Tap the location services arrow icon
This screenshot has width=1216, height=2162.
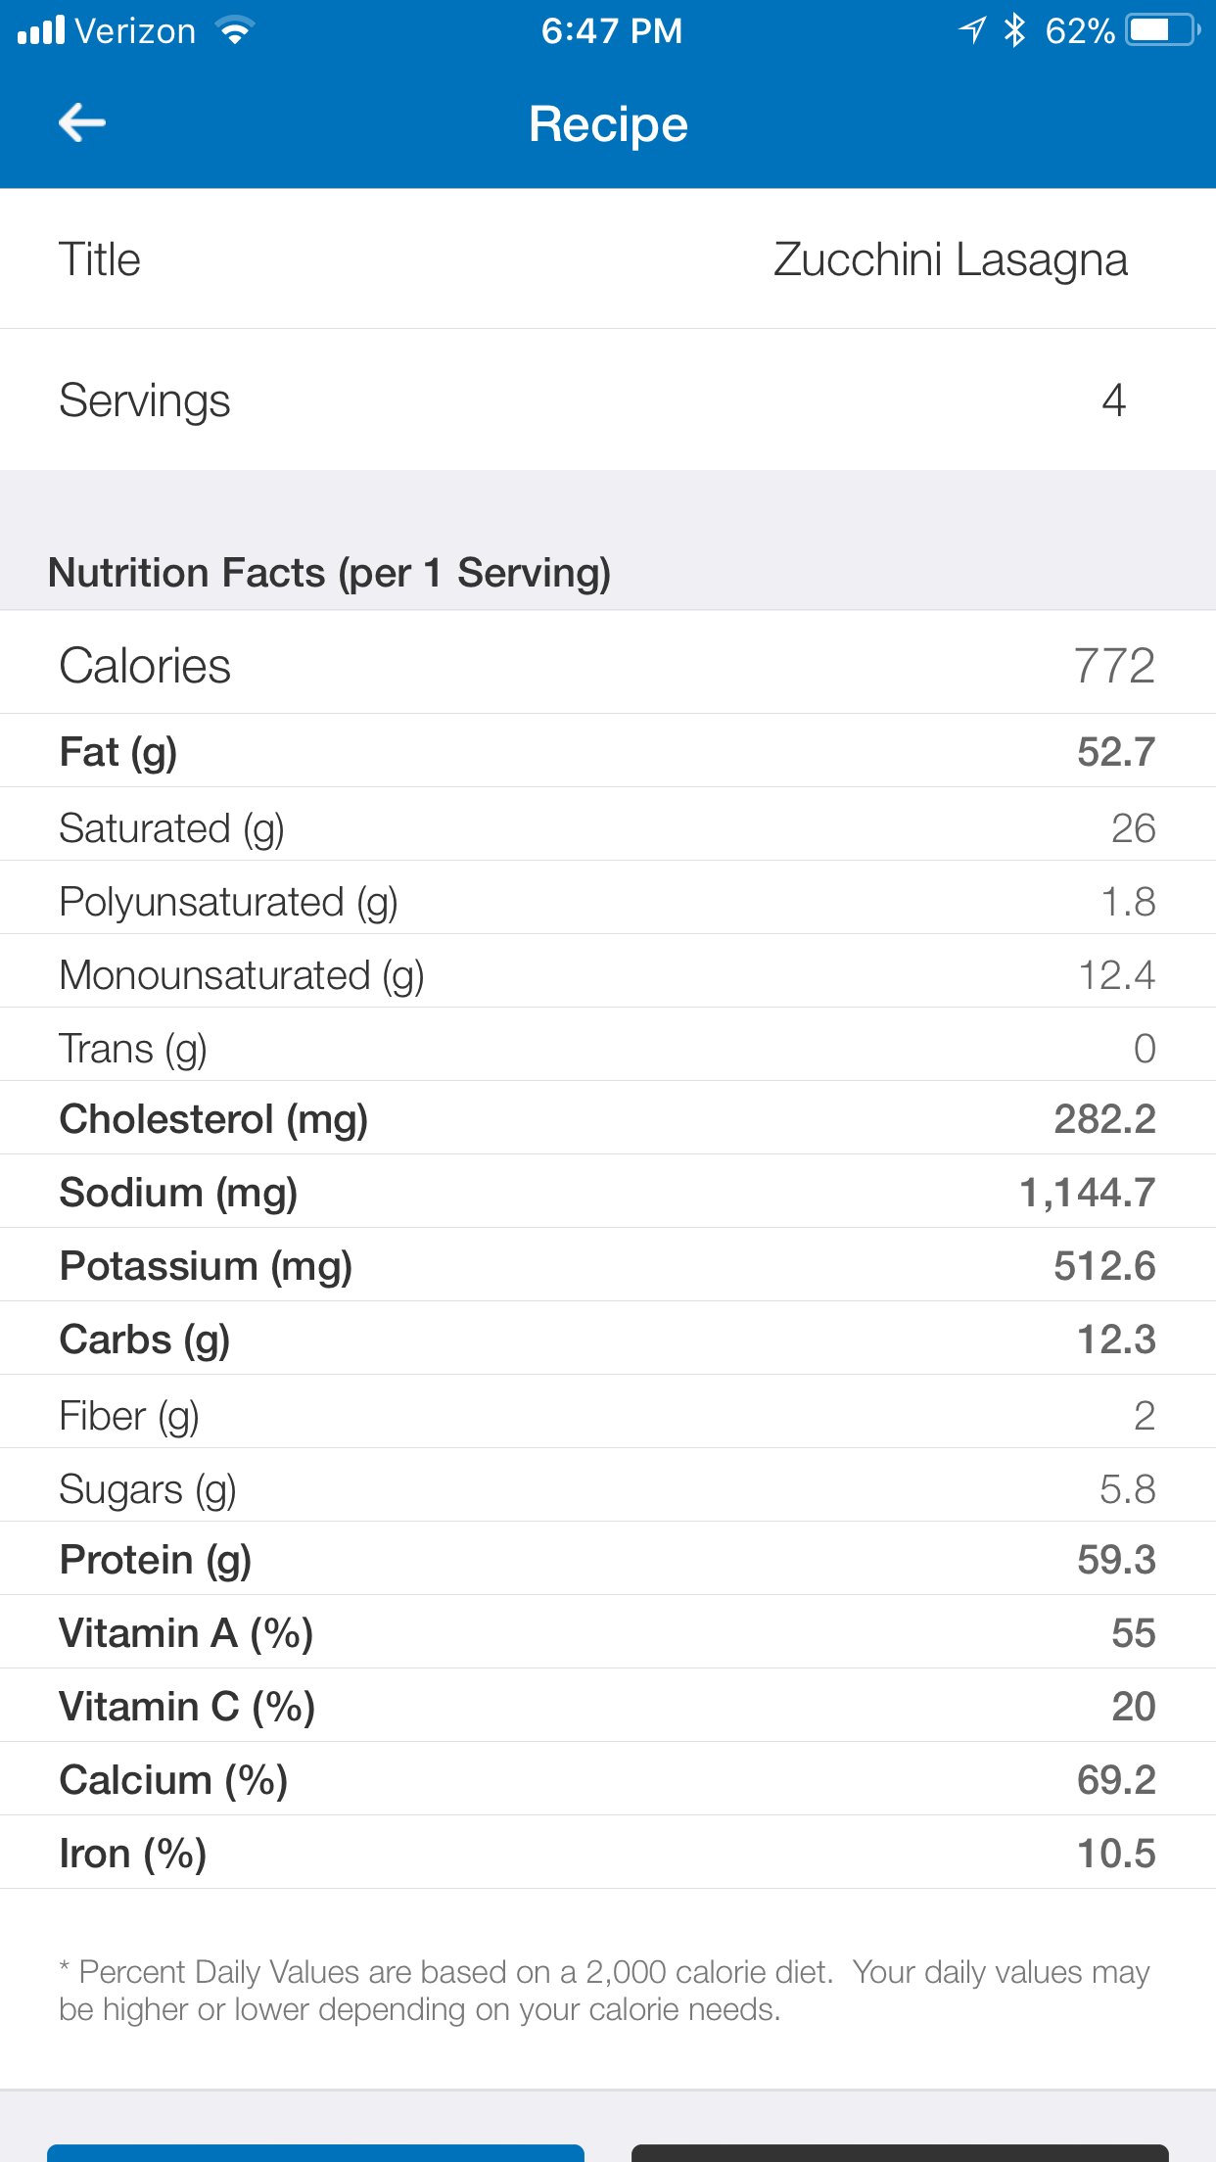(972, 30)
